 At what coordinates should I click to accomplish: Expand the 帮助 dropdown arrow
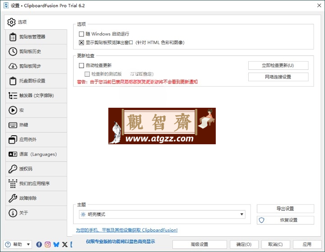click(x=28, y=244)
